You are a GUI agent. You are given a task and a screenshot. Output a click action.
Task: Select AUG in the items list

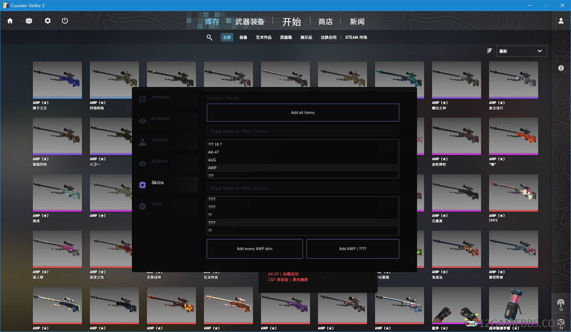point(302,160)
